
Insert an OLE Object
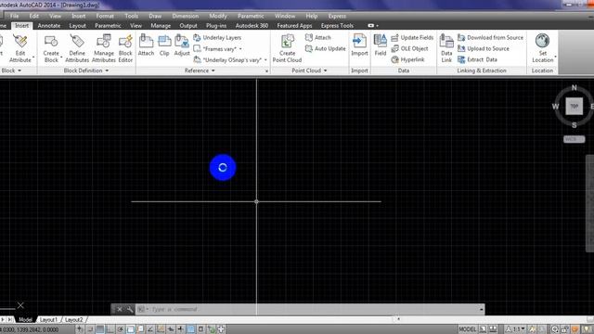[x=409, y=48]
